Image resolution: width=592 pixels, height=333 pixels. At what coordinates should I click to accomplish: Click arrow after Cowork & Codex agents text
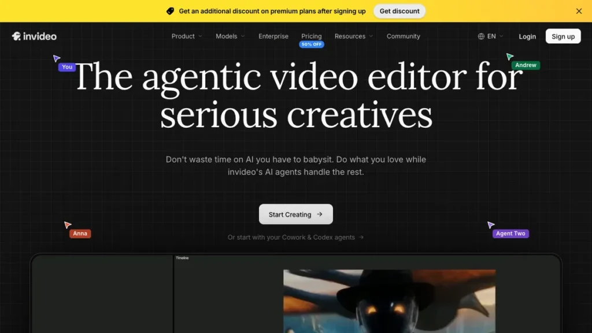[361, 237]
